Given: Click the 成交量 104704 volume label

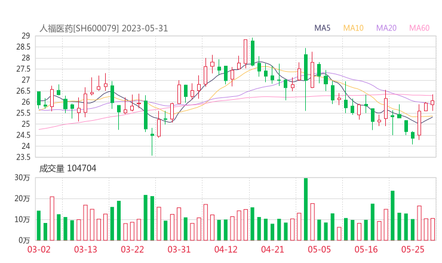Looking at the screenshot, I should 67,169.
